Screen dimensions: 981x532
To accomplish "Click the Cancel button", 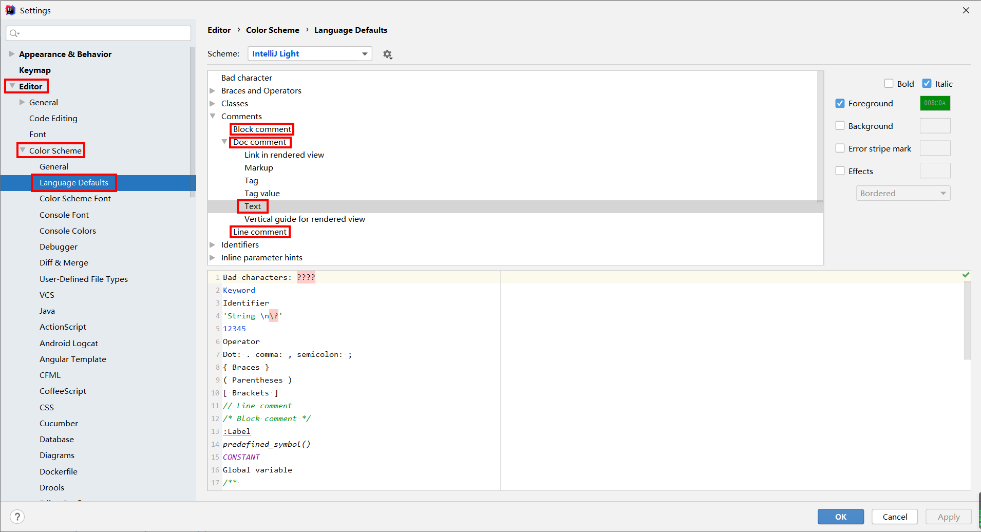I will pyautogui.click(x=895, y=517).
